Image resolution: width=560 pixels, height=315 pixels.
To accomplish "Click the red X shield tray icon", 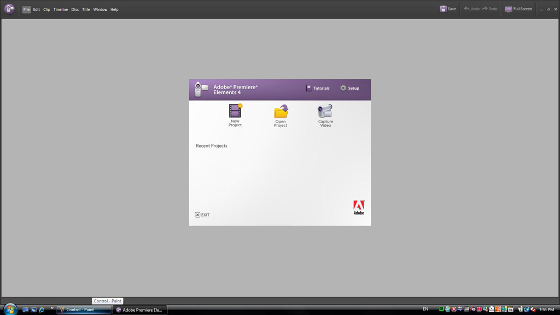I will tap(454, 309).
